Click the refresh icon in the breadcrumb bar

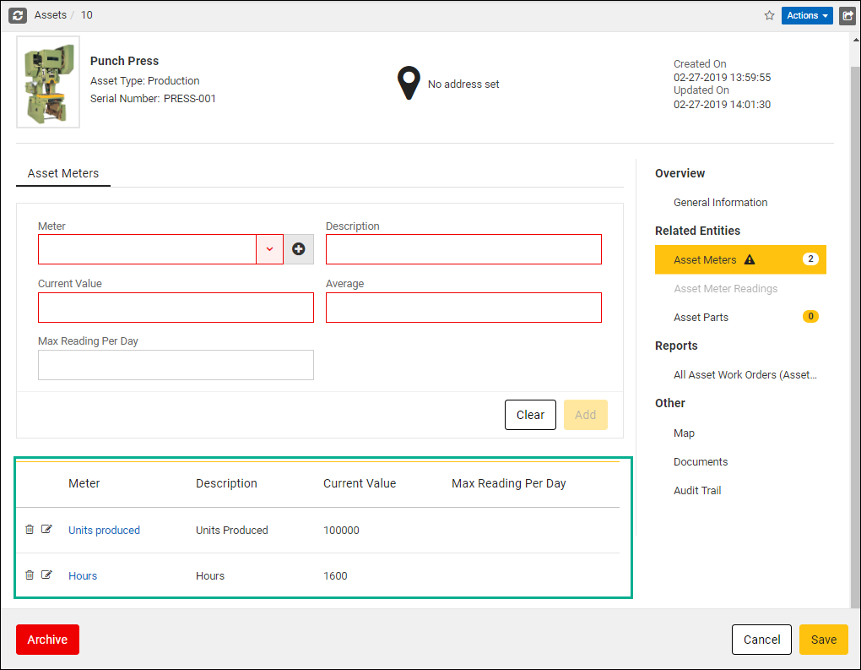(x=17, y=14)
